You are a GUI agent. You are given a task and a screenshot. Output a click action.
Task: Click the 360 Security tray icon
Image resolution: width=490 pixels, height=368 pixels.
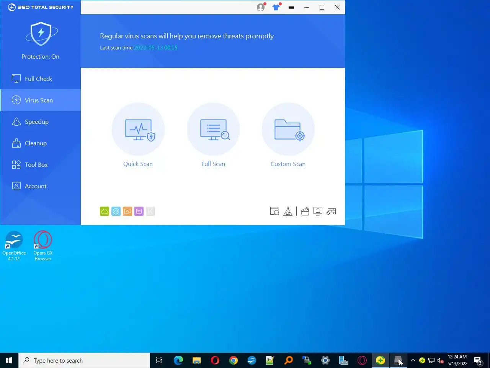tap(422, 360)
